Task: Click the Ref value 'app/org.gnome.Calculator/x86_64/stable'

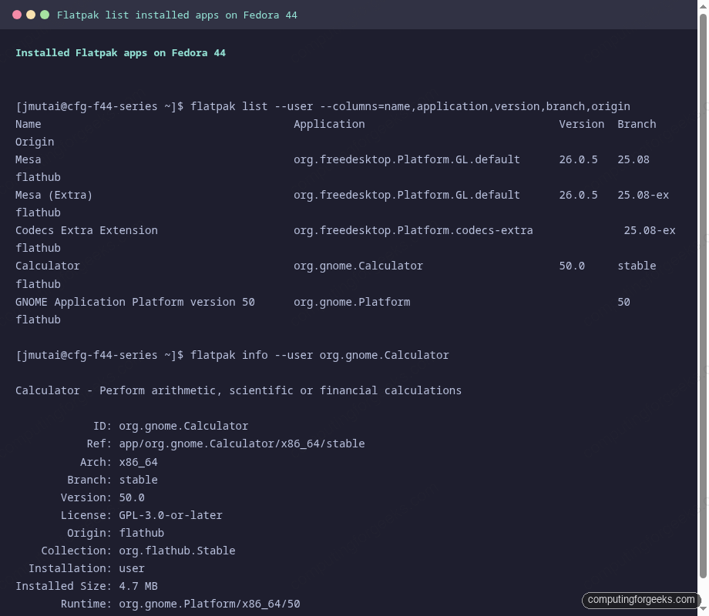Action: tap(242, 444)
